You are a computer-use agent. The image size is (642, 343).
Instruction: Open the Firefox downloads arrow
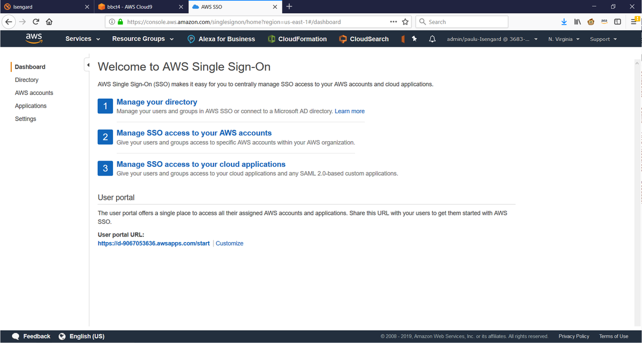pos(564,22)
